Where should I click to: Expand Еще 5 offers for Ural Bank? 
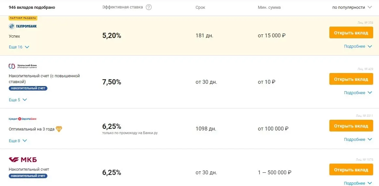click(x=18, y=100)
